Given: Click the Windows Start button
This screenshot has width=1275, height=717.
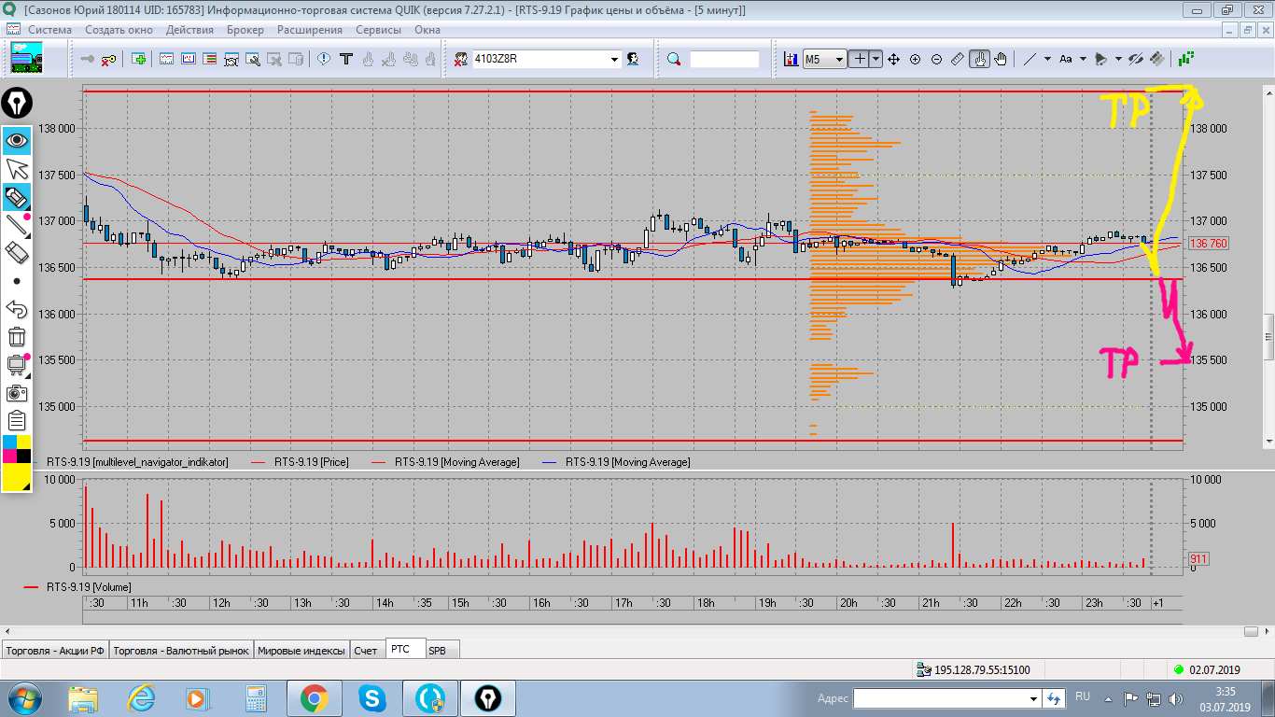Looking at the screenshot, I should (x=25, y=698).
